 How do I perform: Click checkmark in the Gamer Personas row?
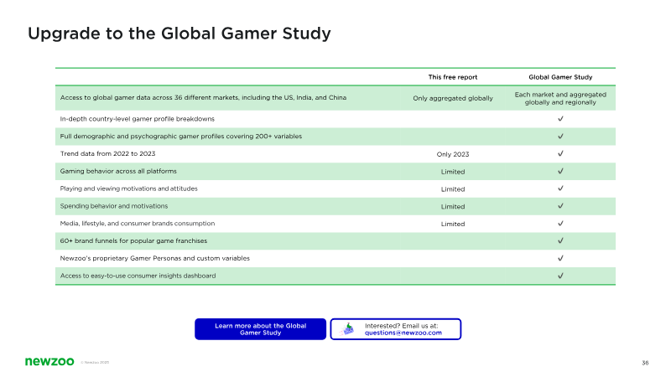(560, 258)
